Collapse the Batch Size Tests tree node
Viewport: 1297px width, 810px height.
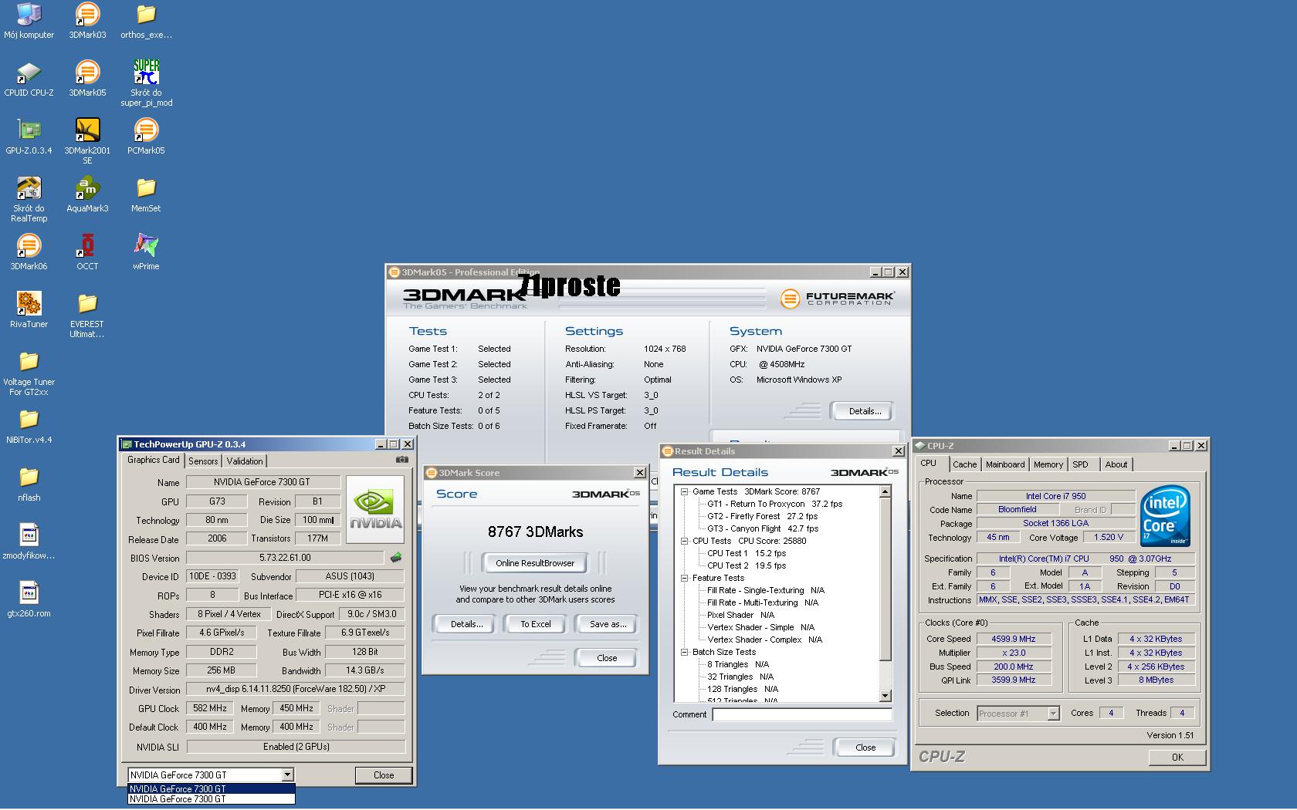coord(684,652)
